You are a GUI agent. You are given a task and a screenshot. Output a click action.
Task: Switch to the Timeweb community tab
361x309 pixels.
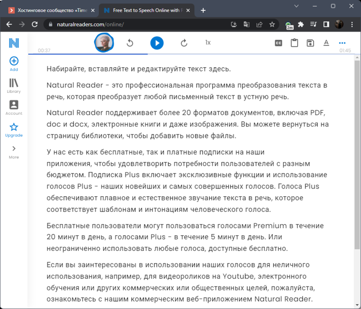coord(51,10)
